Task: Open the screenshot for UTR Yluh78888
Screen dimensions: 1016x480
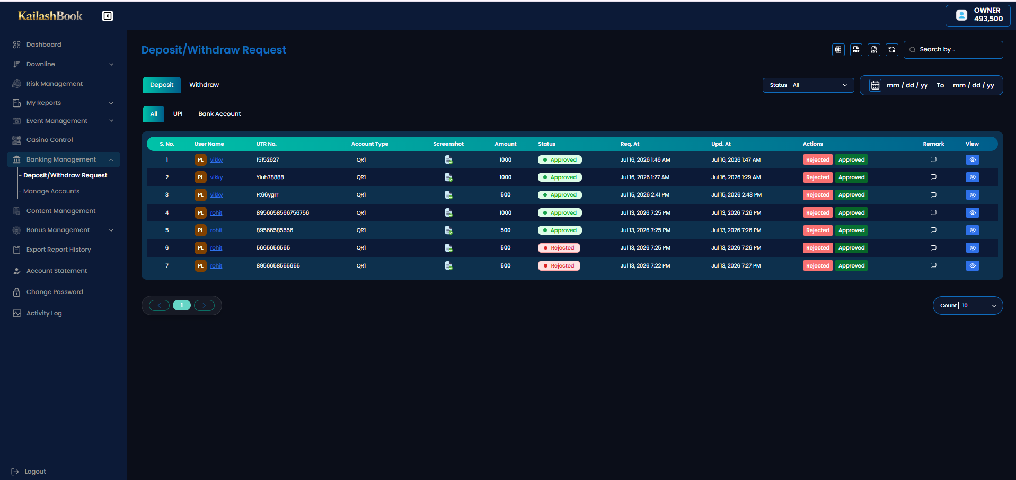Action: click(448, 177)
